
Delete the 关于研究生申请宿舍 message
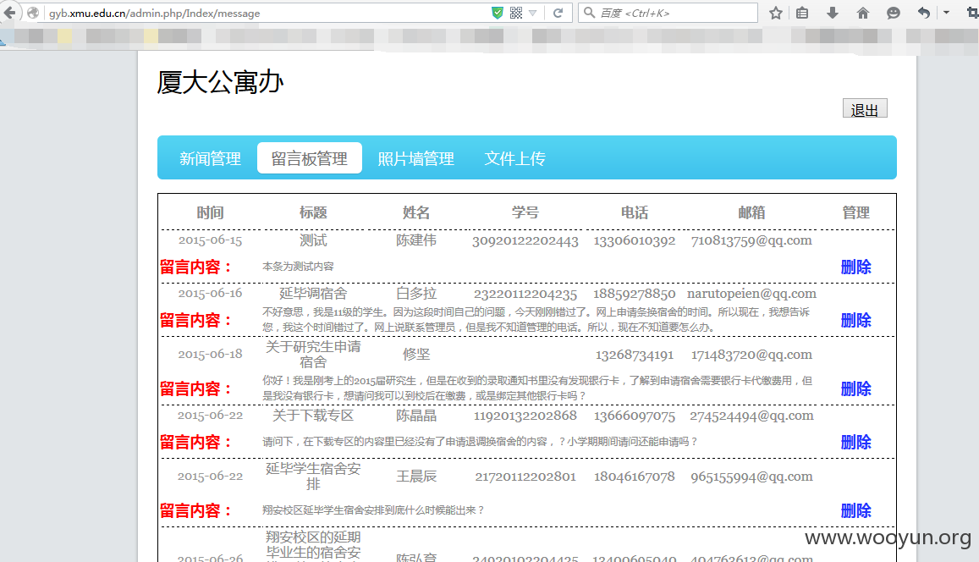856,389
